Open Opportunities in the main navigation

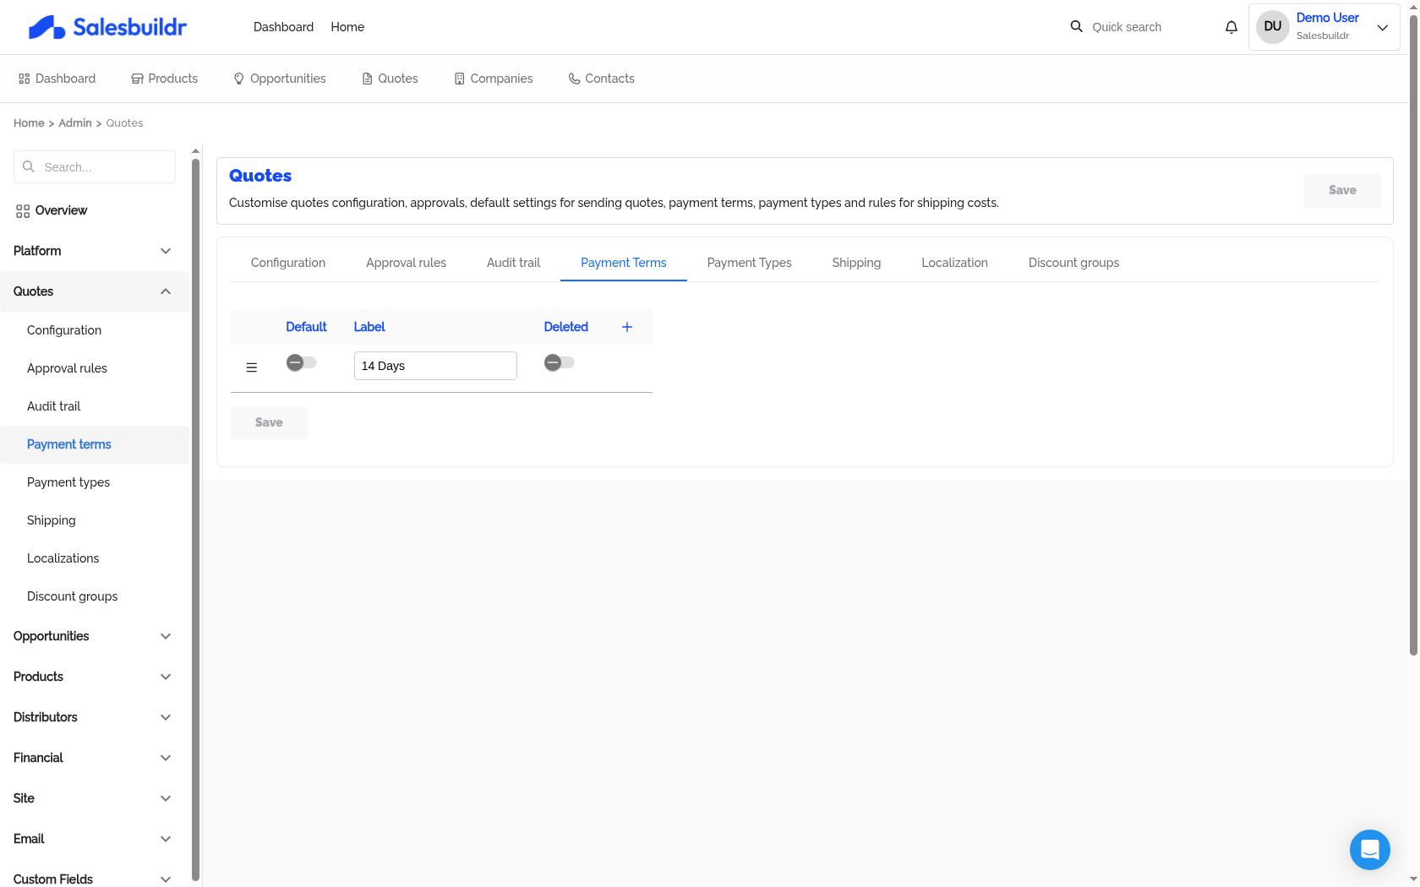click(280, 79)
